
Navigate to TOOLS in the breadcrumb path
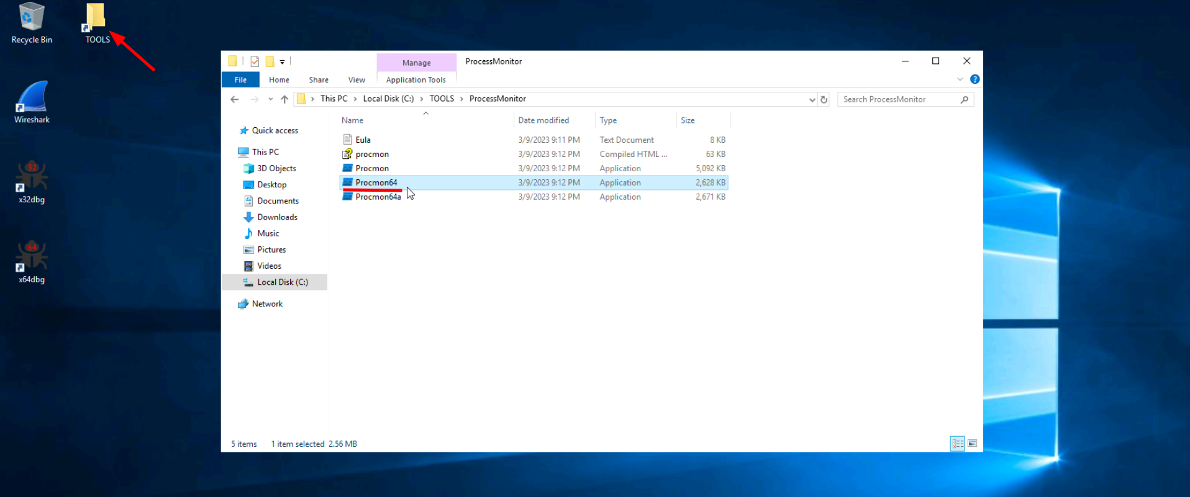pos(442,99)
